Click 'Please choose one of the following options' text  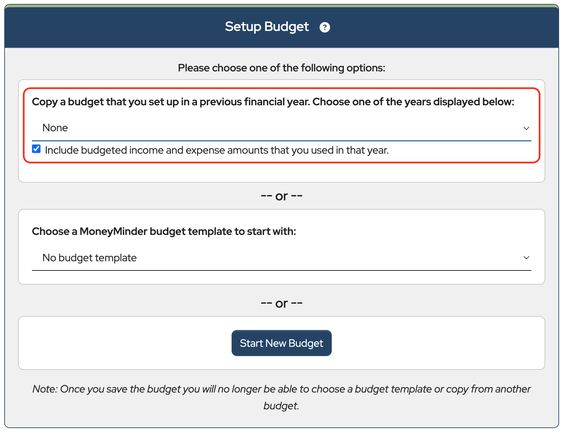[x=281, y=68]
